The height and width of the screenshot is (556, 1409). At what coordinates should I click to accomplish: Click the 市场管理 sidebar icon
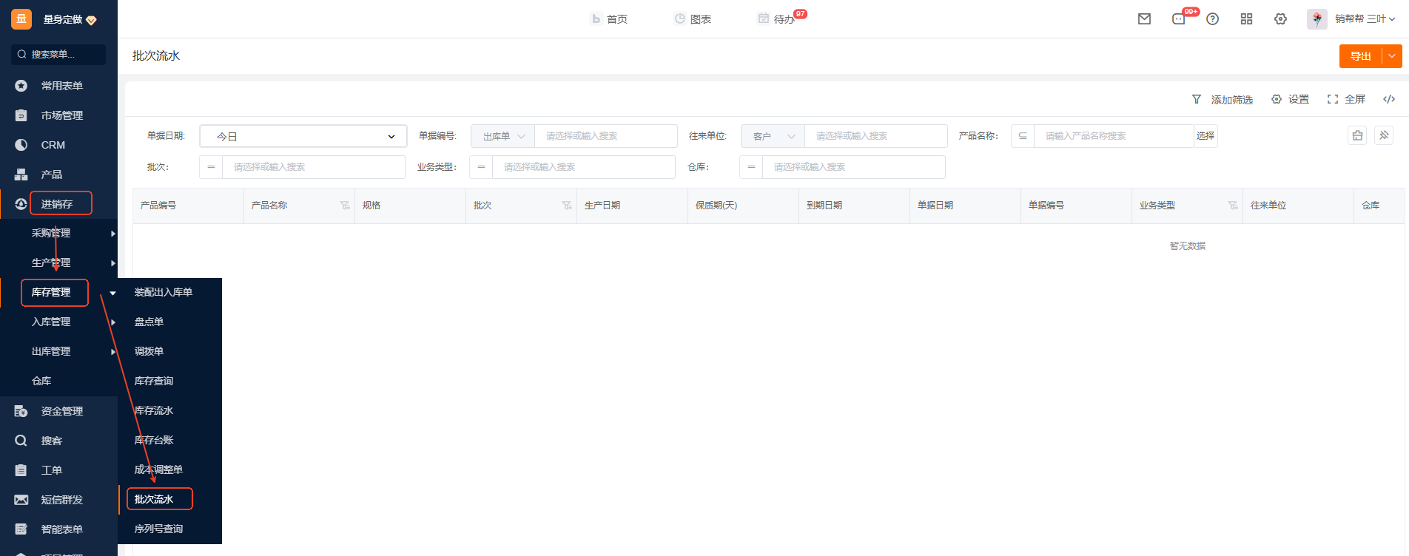point(21,115)
